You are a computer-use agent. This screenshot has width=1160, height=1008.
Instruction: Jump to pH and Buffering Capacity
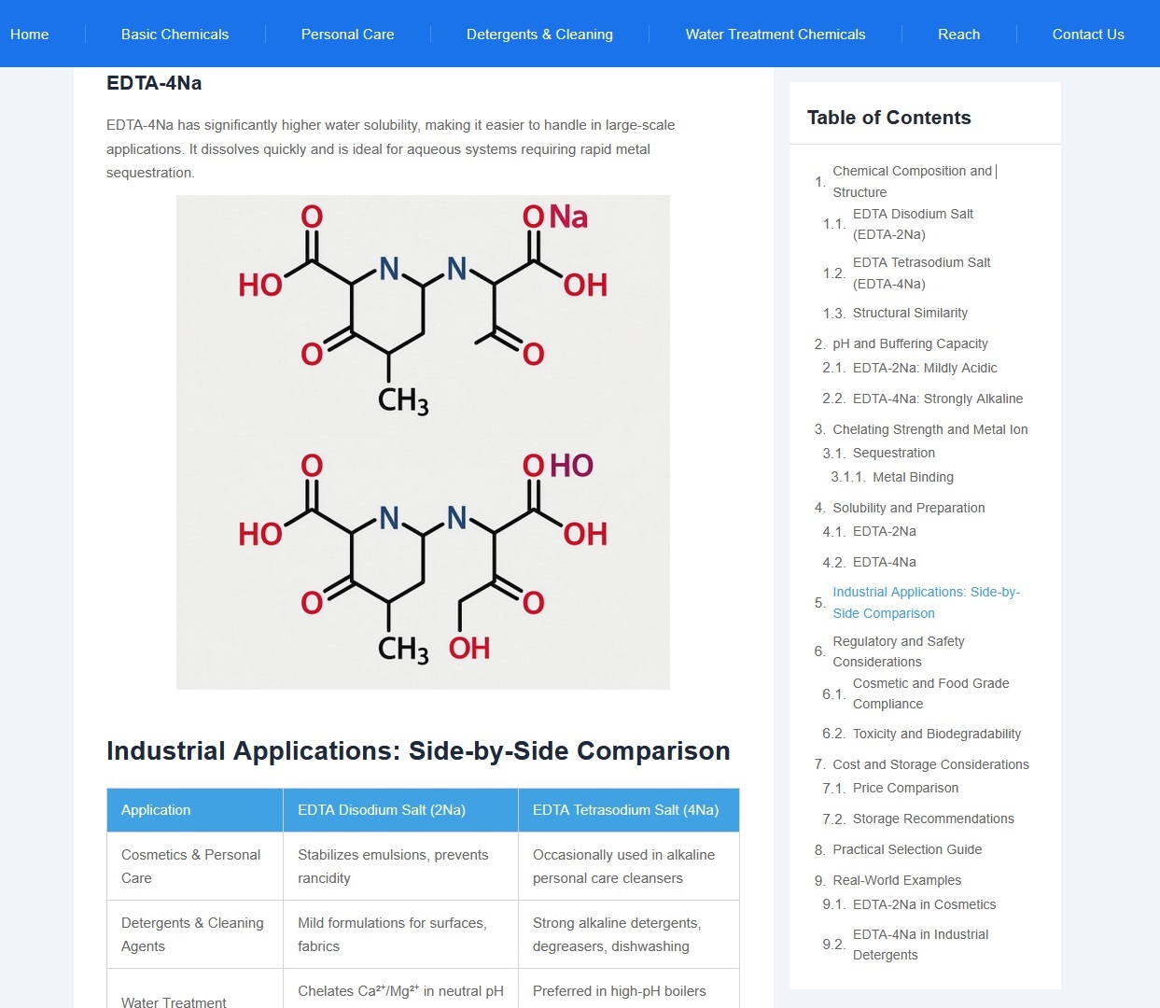(x=909, y=343)
